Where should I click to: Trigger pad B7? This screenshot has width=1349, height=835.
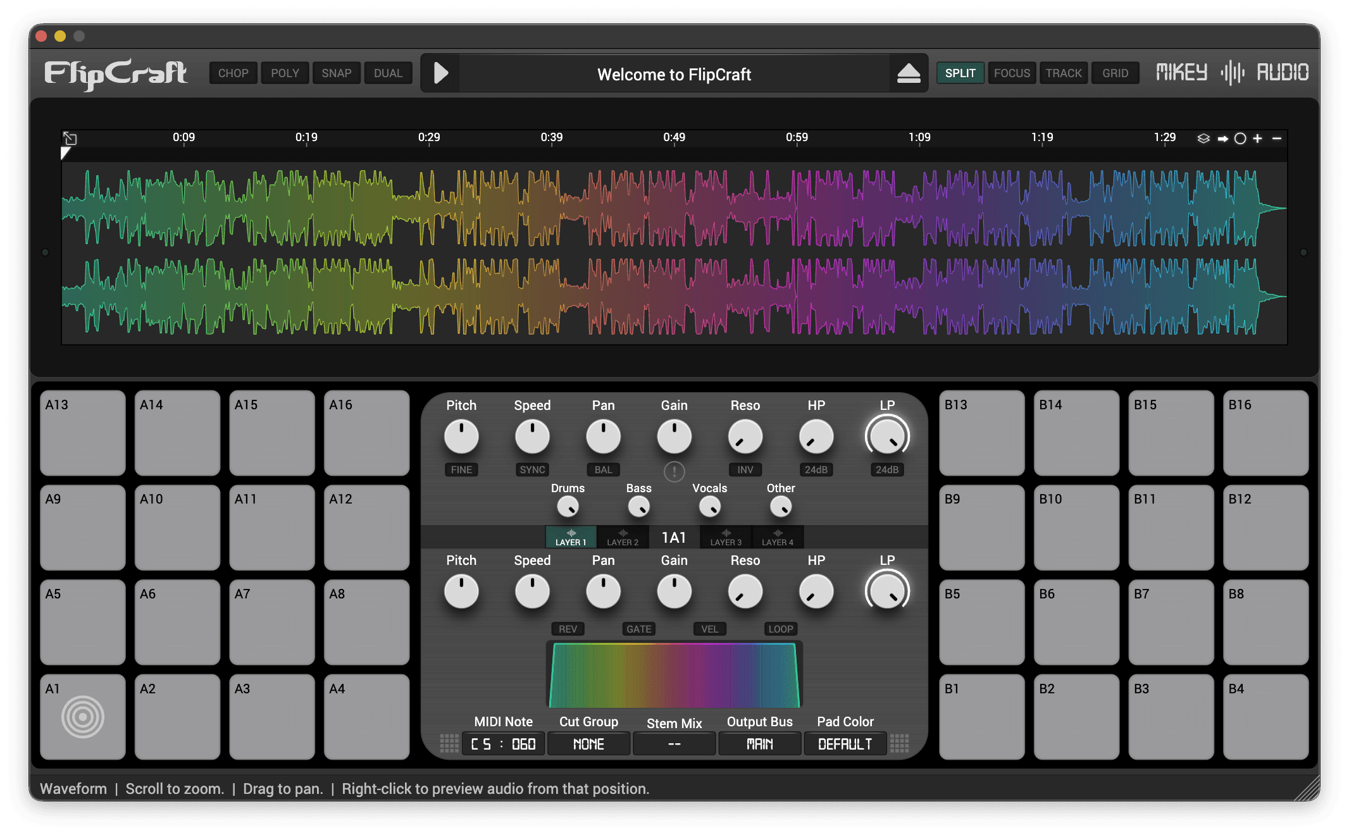pos(1171,622)
